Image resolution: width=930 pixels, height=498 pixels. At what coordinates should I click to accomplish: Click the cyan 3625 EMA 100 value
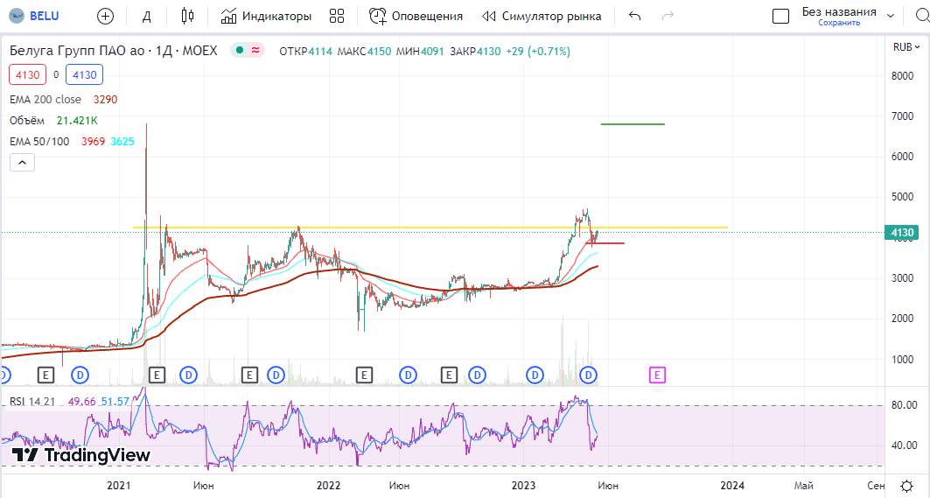[x=122, y=141]
